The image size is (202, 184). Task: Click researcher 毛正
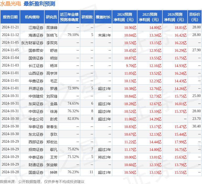pos(54,81)
